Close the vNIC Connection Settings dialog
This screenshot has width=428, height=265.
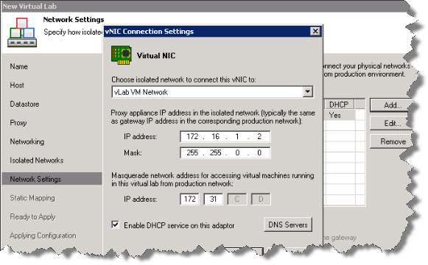coord(315,32)
